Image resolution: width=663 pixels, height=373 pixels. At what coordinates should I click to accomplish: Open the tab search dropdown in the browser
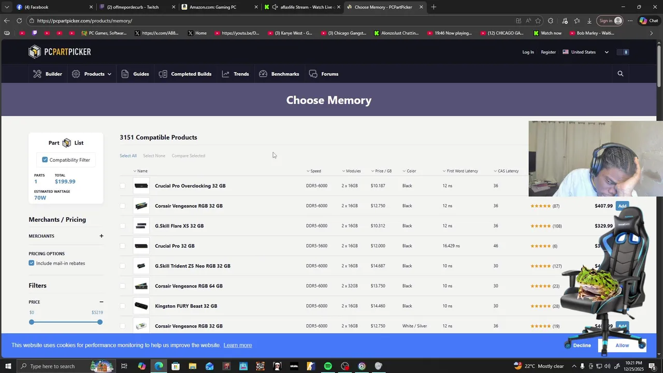7,7
